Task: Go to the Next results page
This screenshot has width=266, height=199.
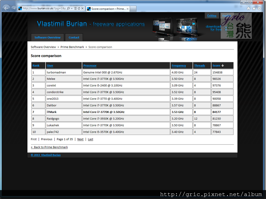Action: tap(80, 139)
